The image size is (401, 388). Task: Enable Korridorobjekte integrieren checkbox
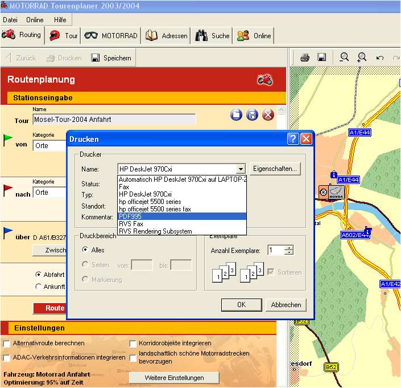(x=133, y=344)
